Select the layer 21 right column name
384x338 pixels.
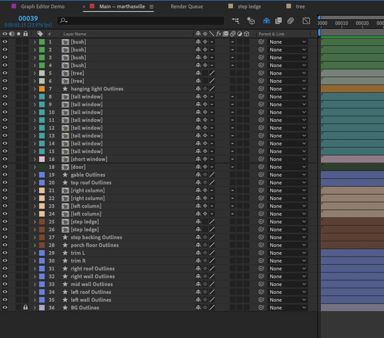pos(87,190)
